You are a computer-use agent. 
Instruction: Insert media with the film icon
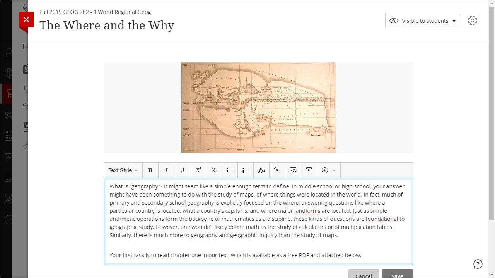[x=309, y=170]
